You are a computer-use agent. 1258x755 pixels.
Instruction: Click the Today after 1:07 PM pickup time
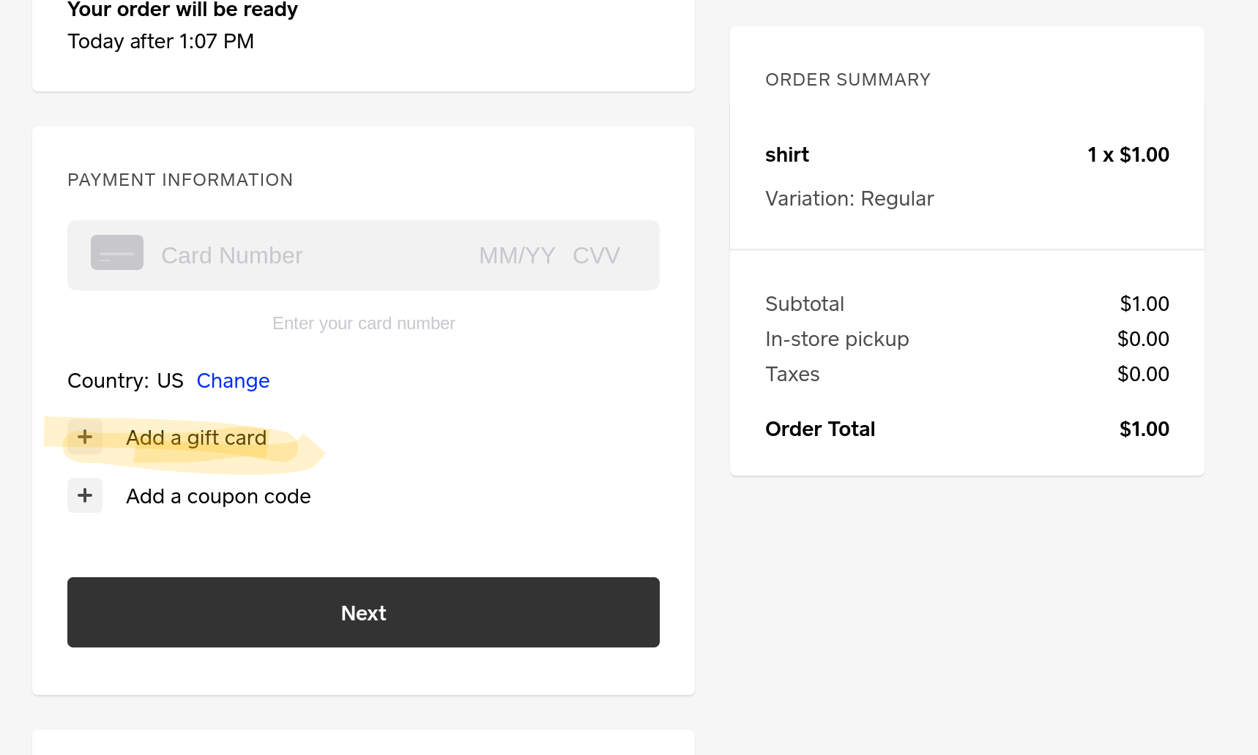pyautogui.click(x=161, y=42)
